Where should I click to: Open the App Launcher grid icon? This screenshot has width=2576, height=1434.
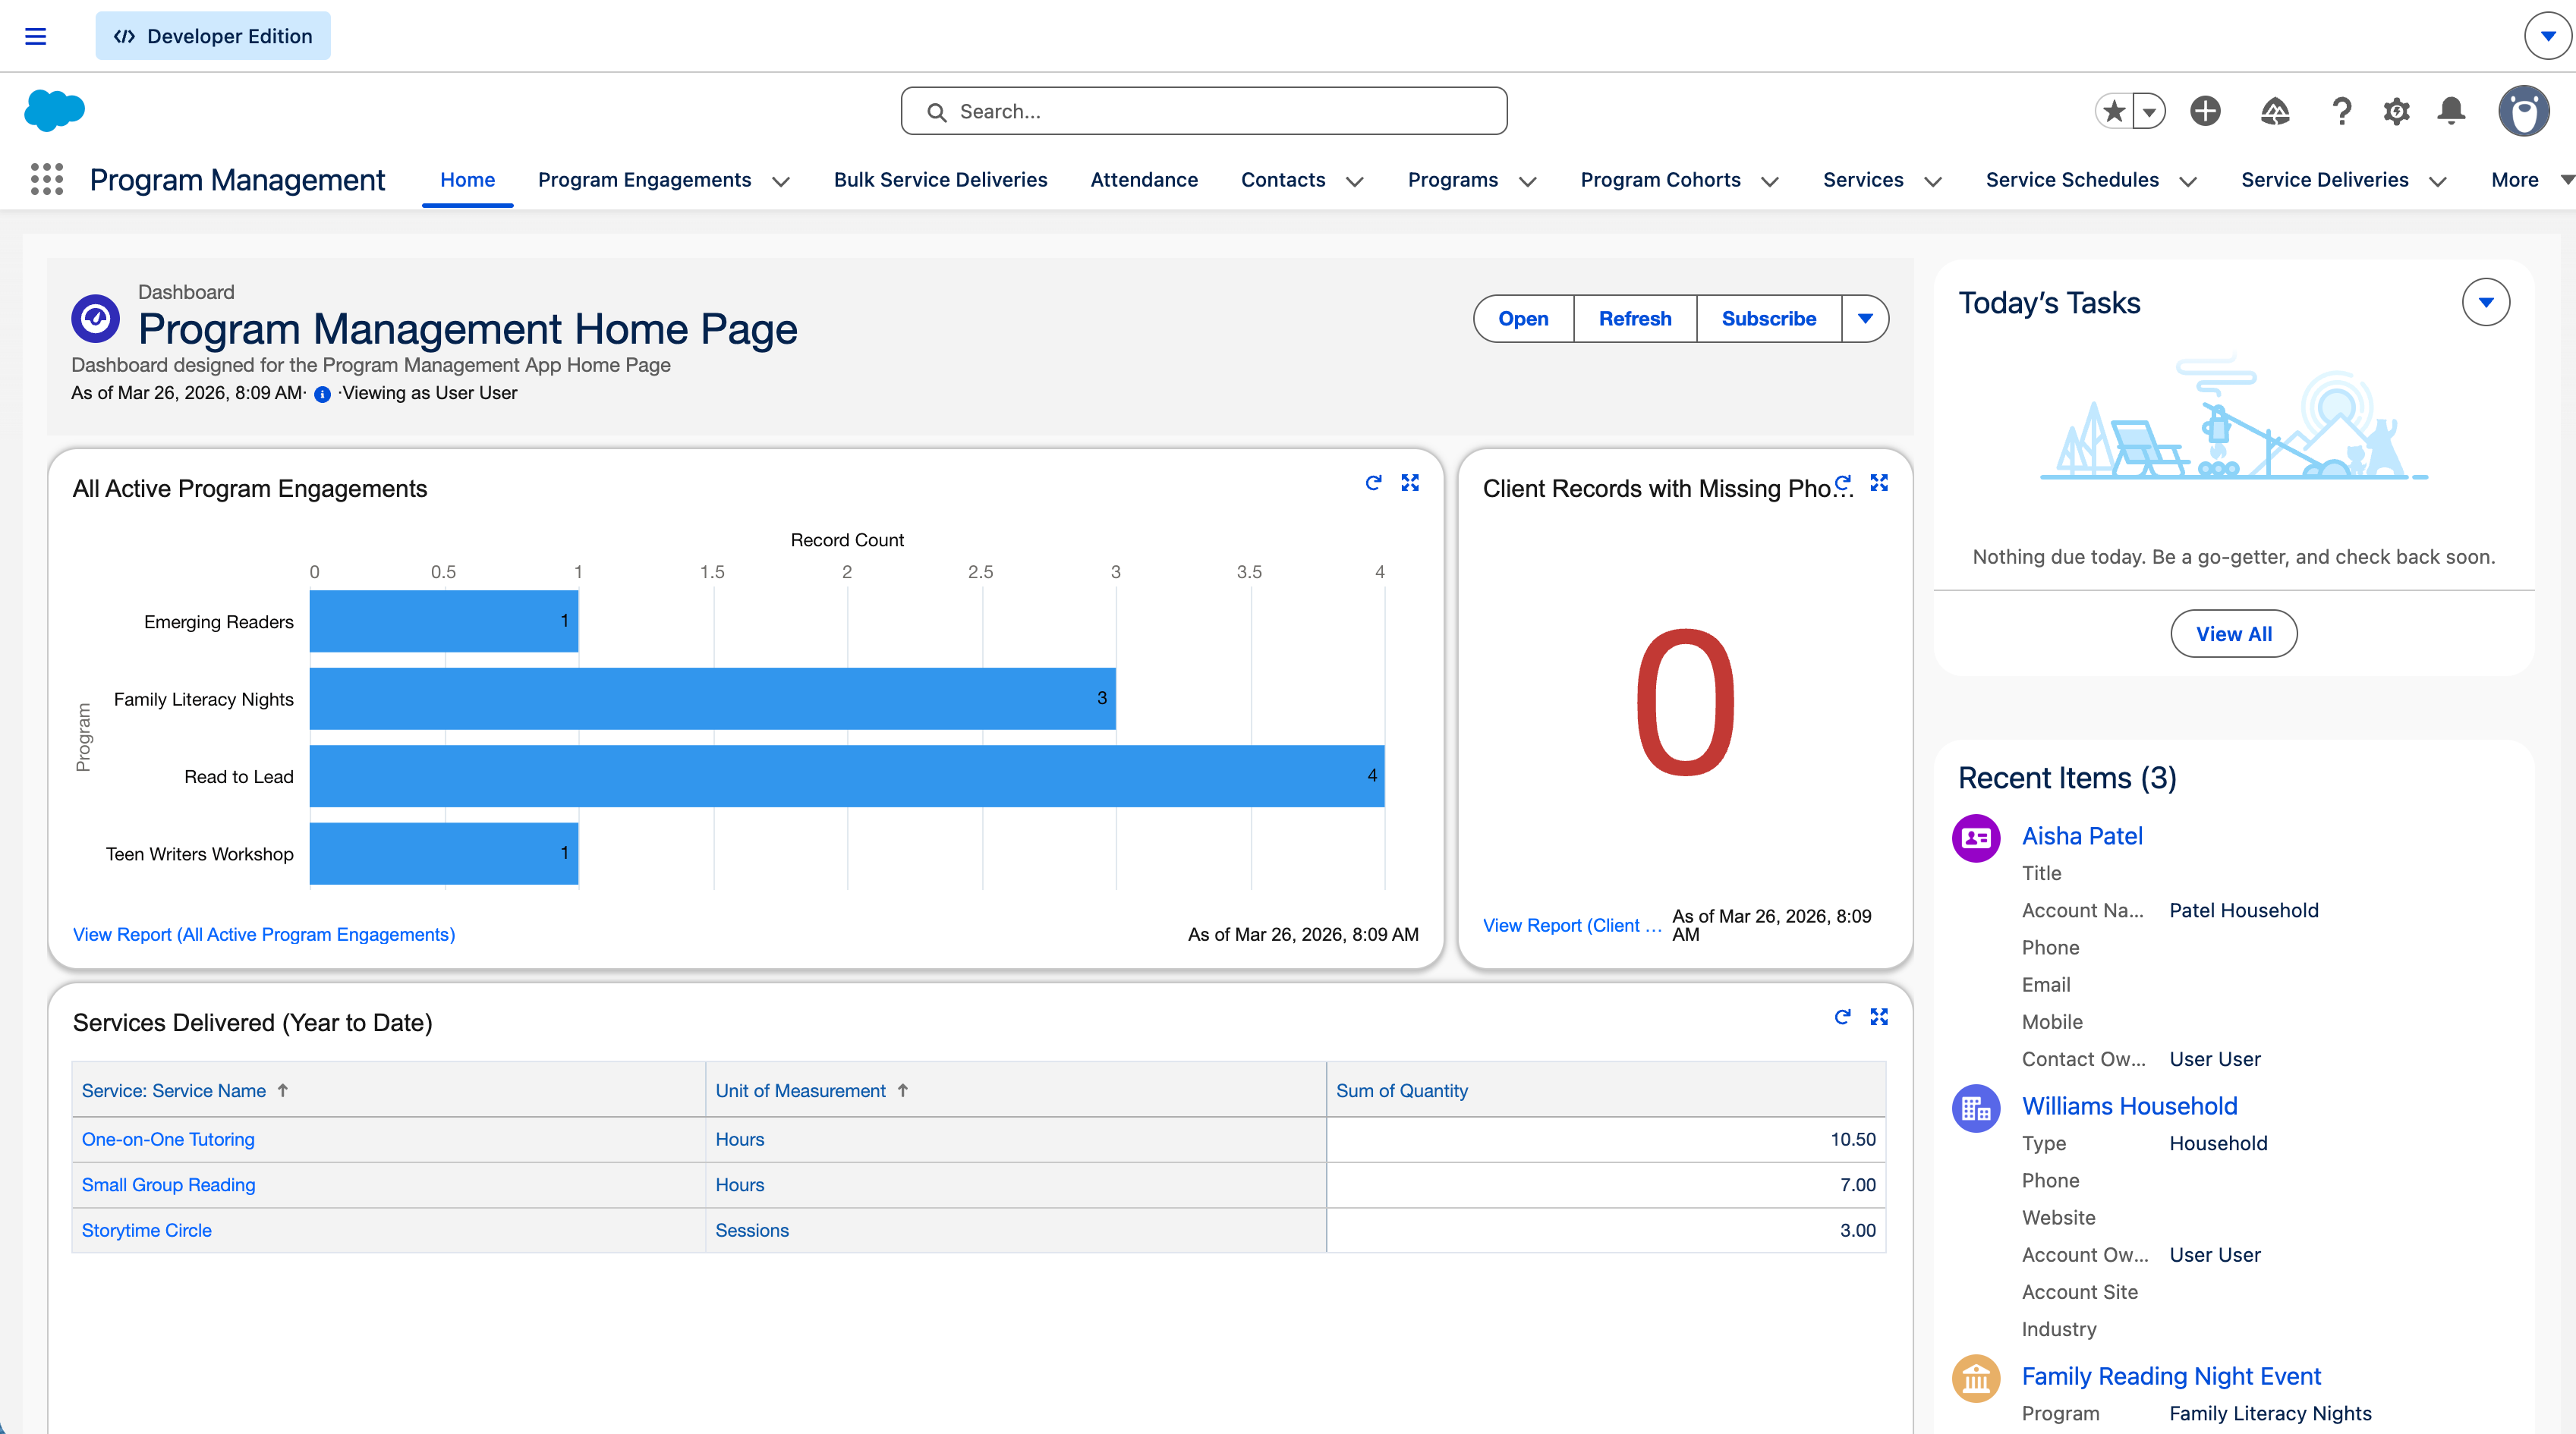pos(46,180)
